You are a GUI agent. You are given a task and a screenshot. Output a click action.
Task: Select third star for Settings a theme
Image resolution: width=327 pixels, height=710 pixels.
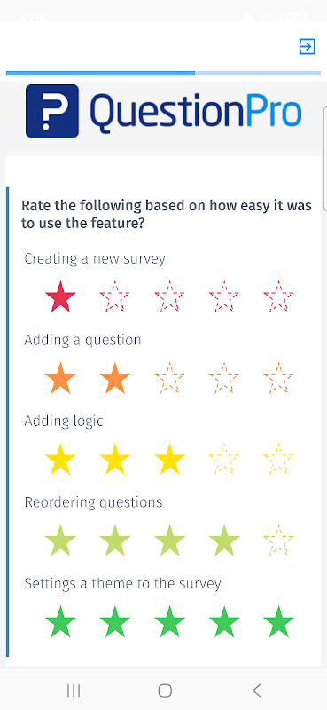[x=169, y=622]
